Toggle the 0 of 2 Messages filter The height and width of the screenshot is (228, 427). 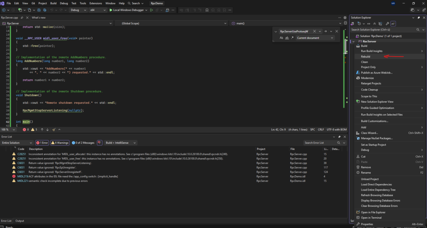tap(83, 142)
